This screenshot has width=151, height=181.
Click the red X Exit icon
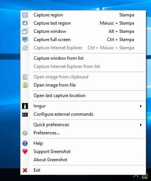click(x=25, y=170)
